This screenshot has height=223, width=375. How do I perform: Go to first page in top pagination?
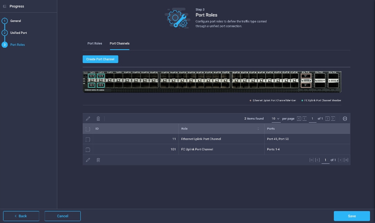[299, 118]
